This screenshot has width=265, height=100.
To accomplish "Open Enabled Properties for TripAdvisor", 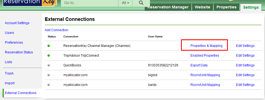I will click(205, 55).
